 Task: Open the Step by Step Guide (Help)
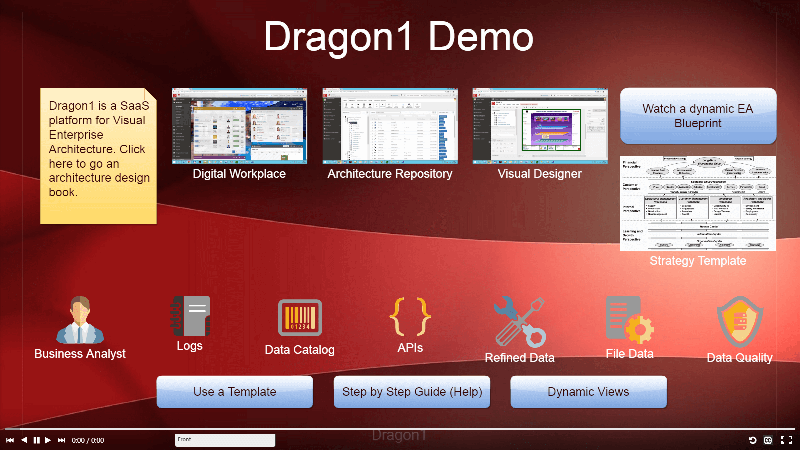pos(412,392)
